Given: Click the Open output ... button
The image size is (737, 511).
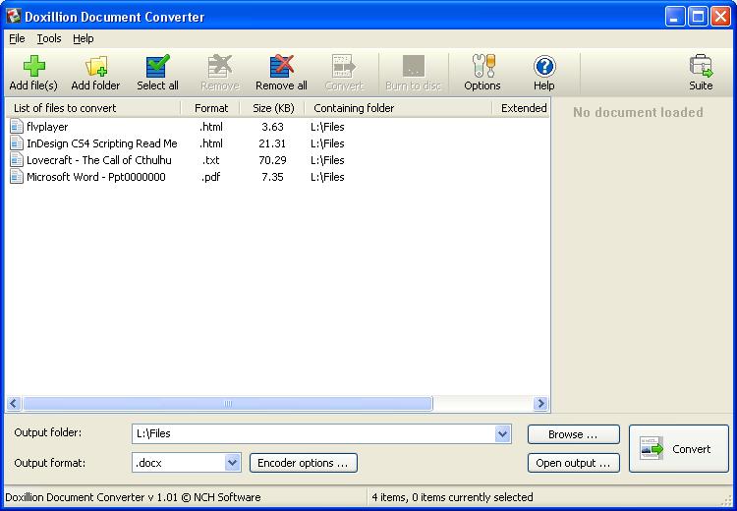Looking at the screenshot, I should [574, 463].
